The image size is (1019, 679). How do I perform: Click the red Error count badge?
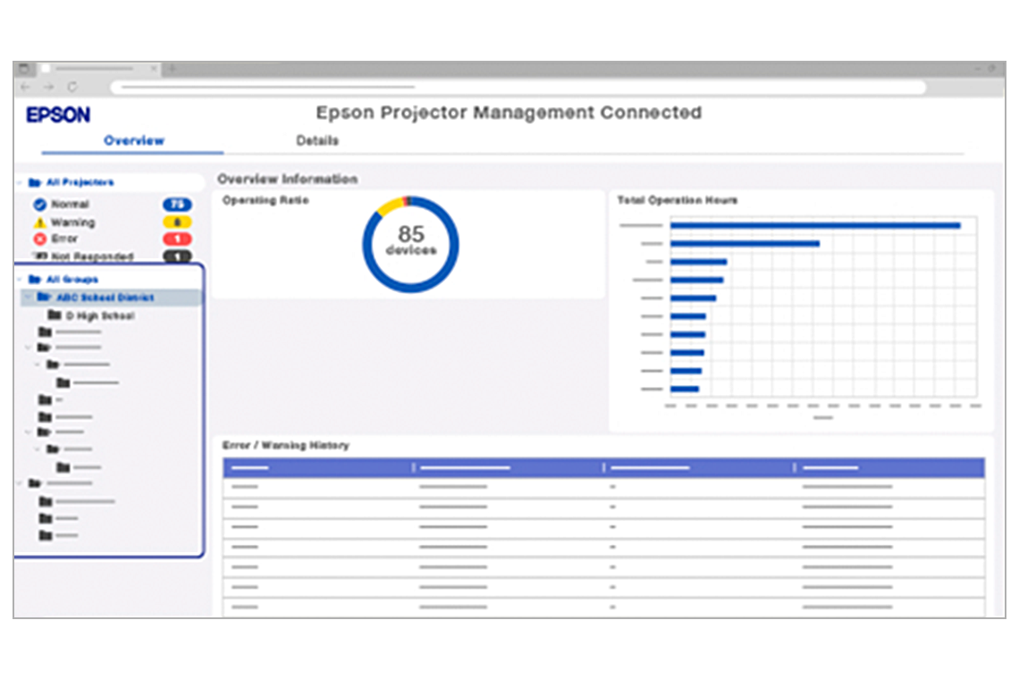click(x=177, y=239)
